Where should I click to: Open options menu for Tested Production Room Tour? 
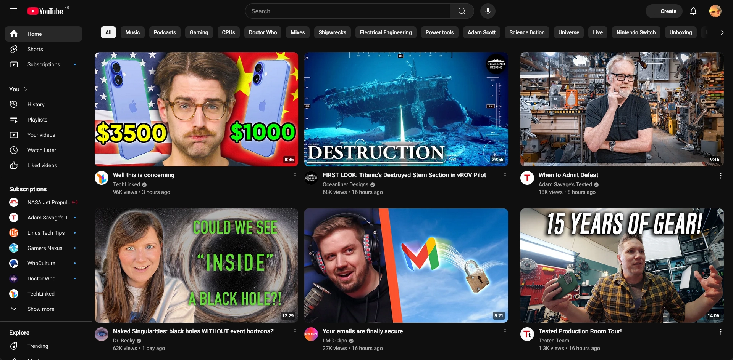coord(720,332)
